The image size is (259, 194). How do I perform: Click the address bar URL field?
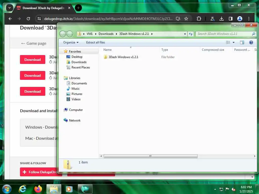tap(108, 19)
